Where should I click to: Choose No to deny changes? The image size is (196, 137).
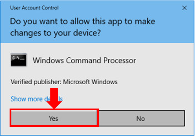[141, 118]
